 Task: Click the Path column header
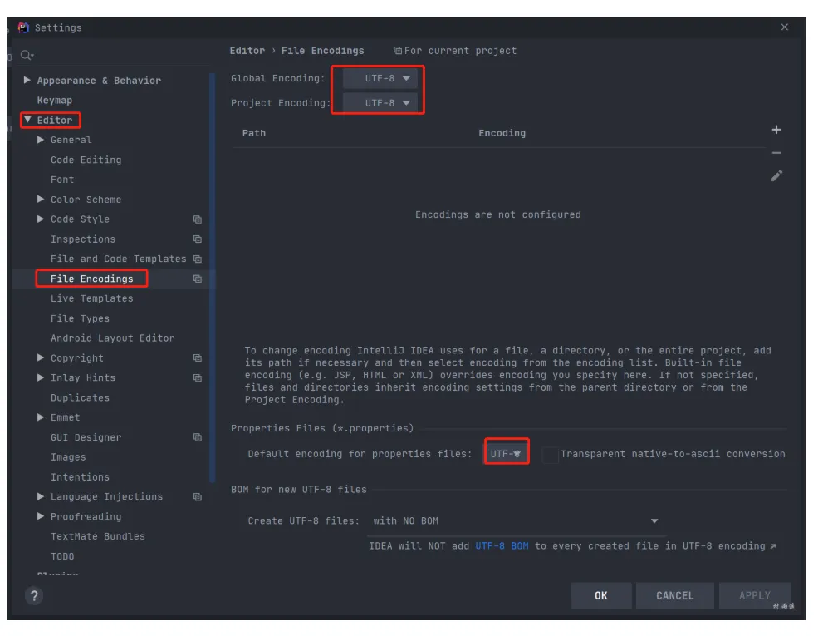pos(253,133)
